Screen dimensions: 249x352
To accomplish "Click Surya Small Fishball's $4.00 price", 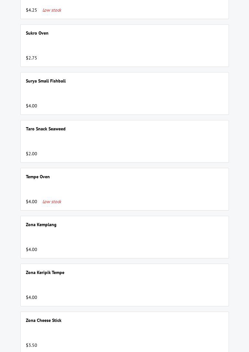I will (x=31, y=106).
